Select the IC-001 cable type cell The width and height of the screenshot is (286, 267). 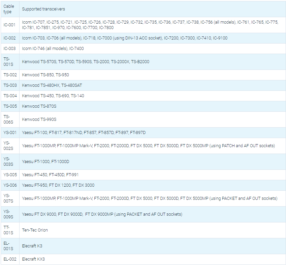pos(10,25)
